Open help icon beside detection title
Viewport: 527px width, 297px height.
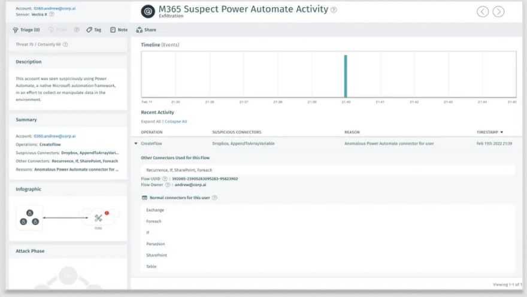(x=334, y=10)
